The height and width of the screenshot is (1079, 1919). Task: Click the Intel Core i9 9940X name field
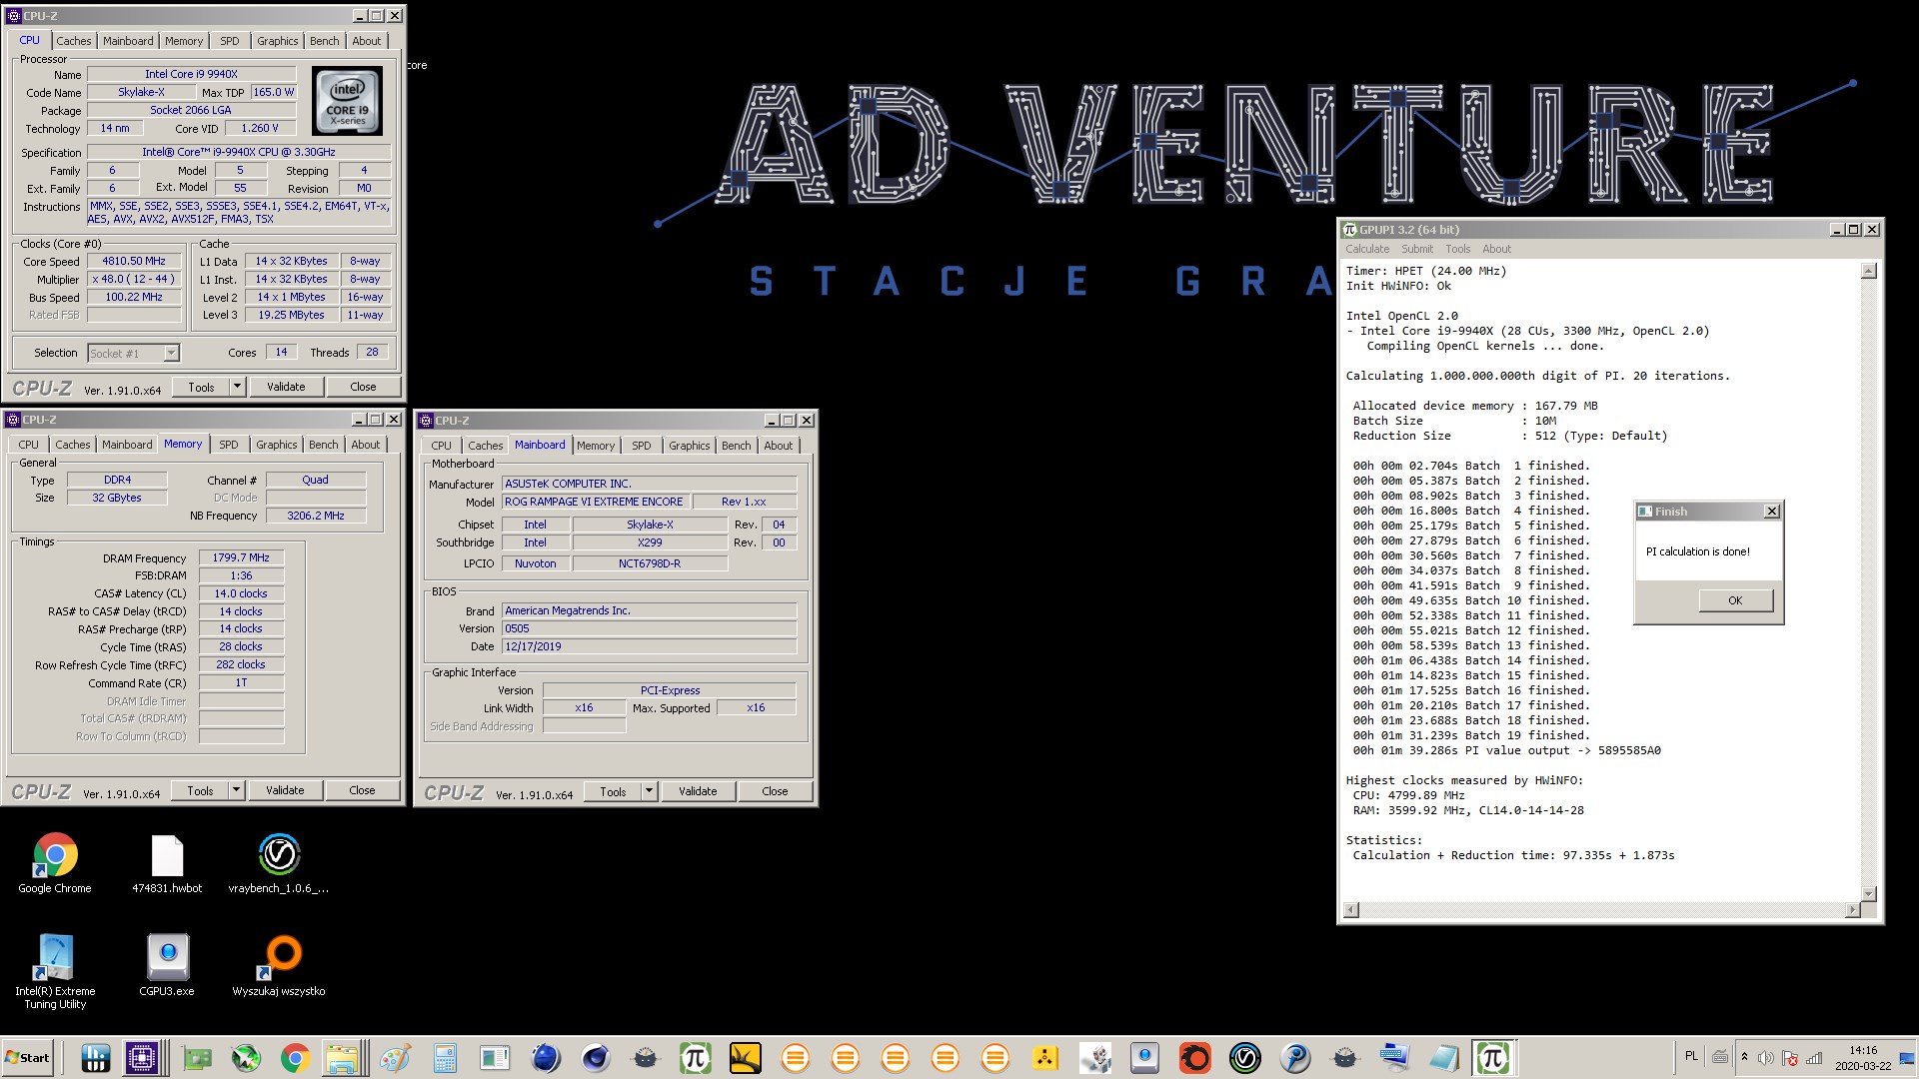(x=191, y=74)
